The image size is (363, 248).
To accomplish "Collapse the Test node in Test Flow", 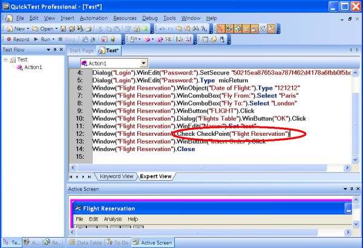I will pyautogui.click(x=5, y=60).
